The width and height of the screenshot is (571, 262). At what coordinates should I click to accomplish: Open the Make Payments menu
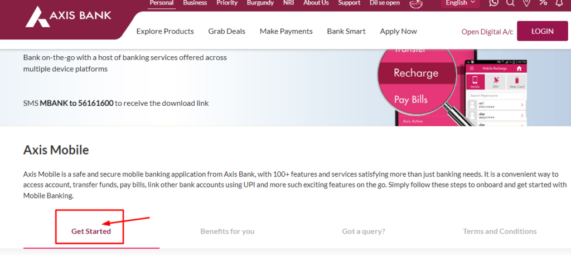point(286,31)
